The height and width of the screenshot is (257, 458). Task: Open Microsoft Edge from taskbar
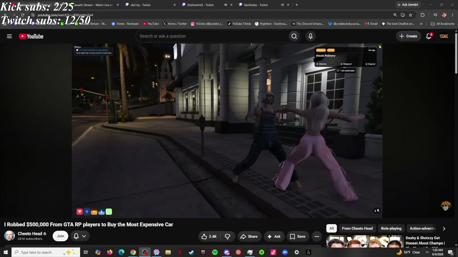[x=121, y=252]
